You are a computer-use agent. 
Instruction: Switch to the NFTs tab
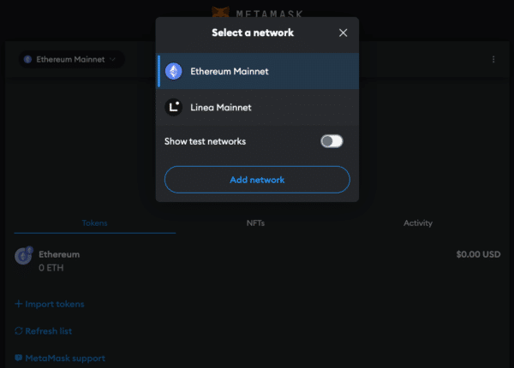tap(255, 223)
